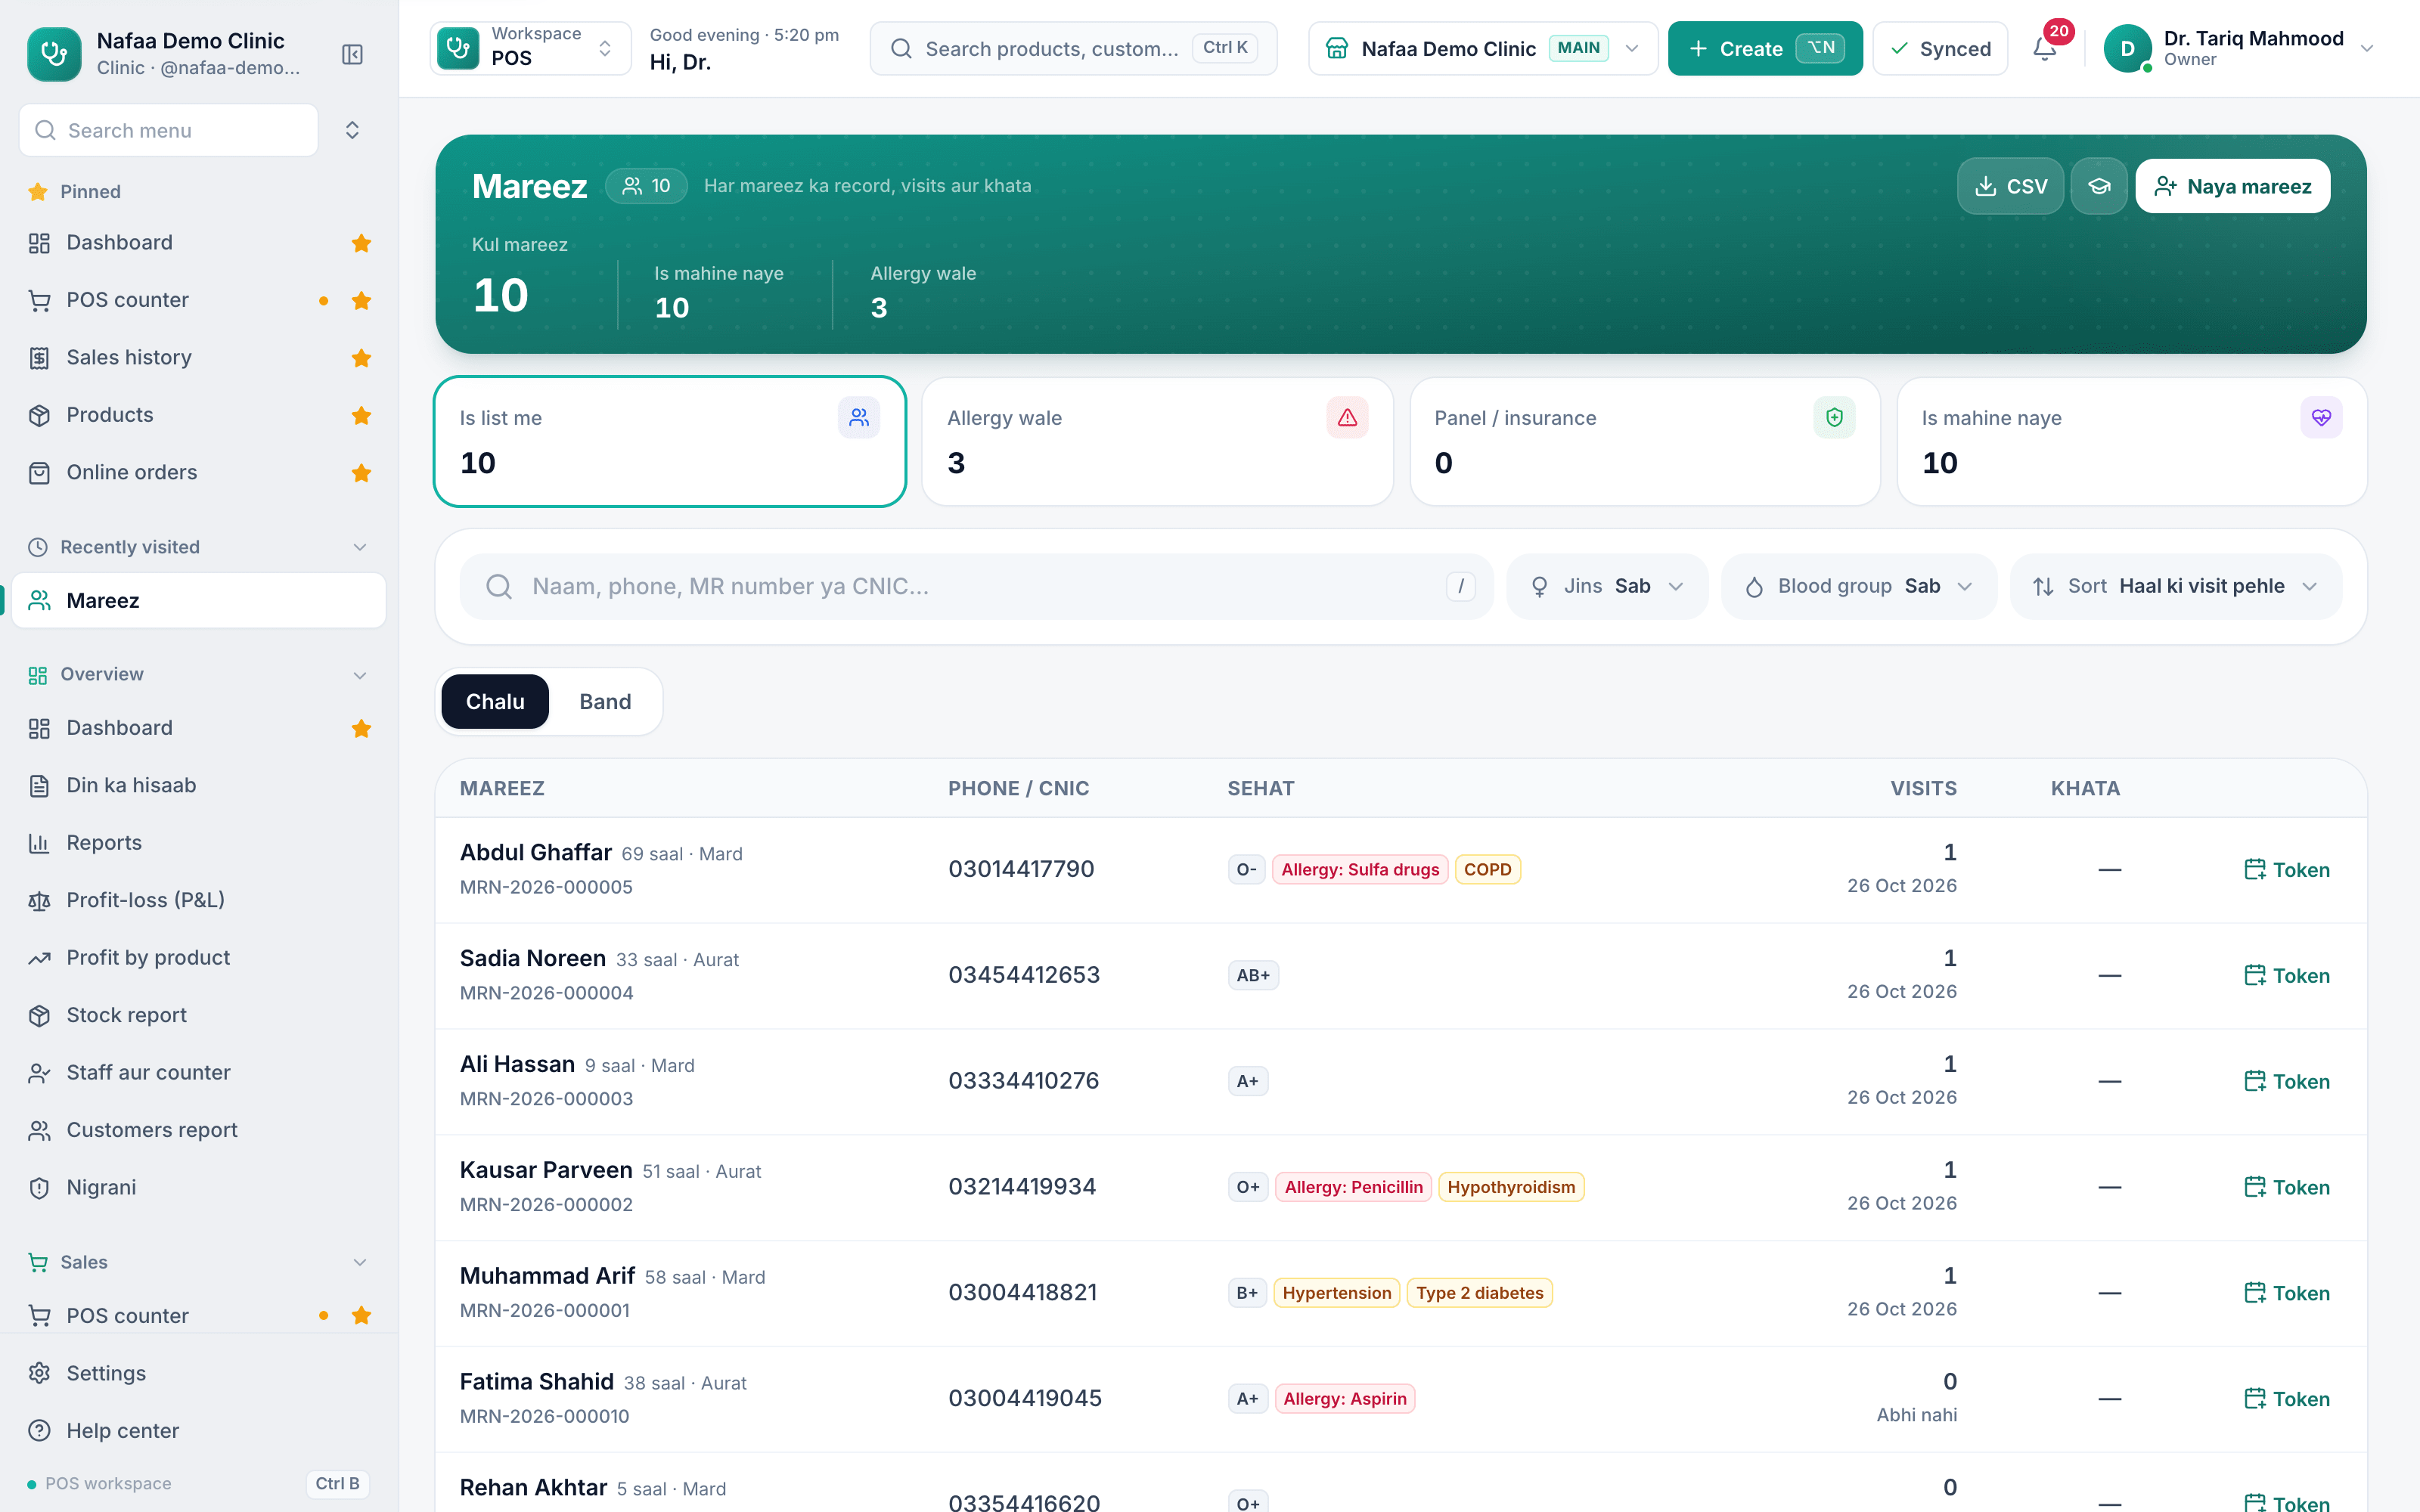Issue Token for Abdul Ghaffar

pos(2286,870)
